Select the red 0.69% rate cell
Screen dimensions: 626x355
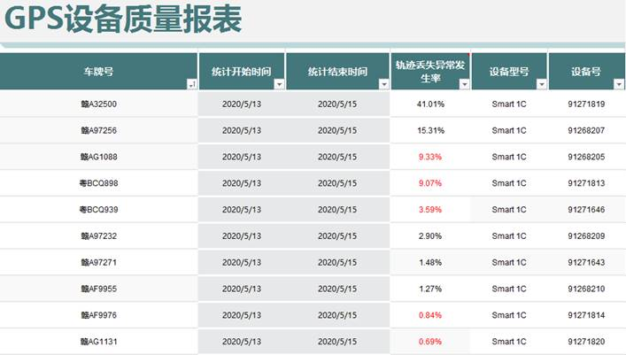pyautogui.click(x=430, y=342)
